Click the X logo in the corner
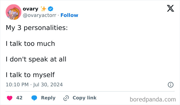The height and width of the screenshot is (105, 180). tap(170, 8)
